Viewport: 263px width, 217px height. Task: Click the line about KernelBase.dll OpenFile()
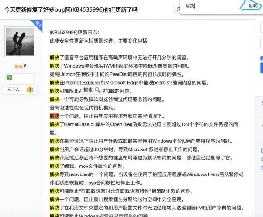(144, 128)
